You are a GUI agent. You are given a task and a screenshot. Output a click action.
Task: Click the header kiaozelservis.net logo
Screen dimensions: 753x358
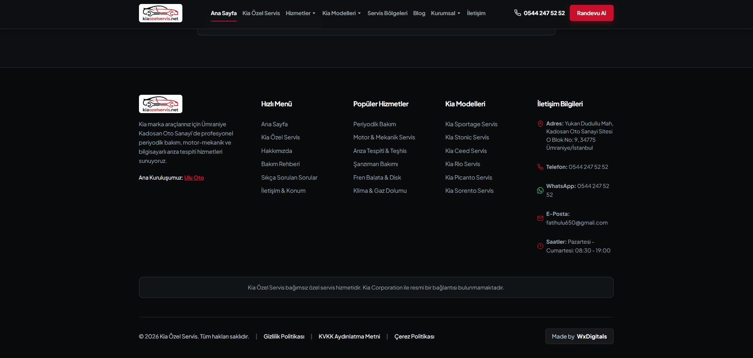tap(160, 13)
